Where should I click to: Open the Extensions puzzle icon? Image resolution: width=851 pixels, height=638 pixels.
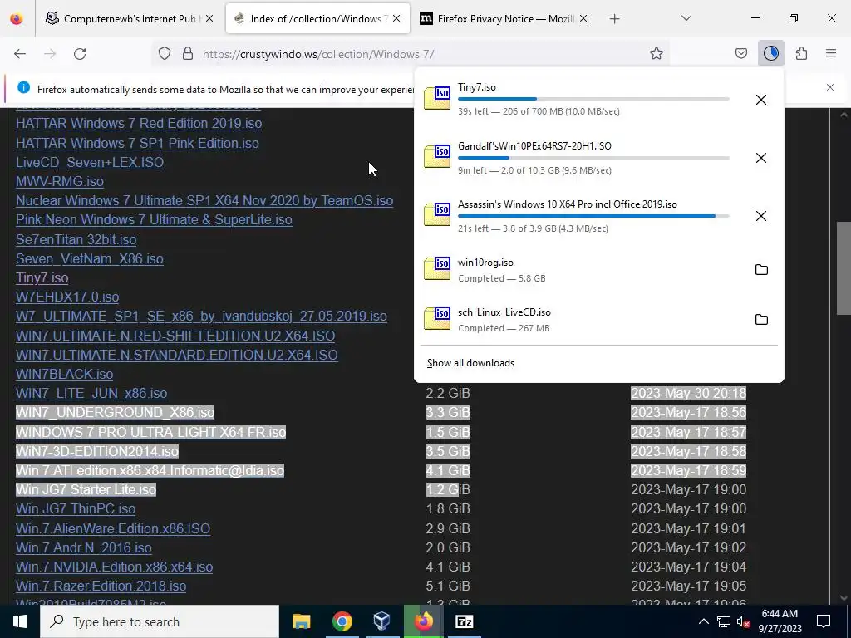coord(801,54)
